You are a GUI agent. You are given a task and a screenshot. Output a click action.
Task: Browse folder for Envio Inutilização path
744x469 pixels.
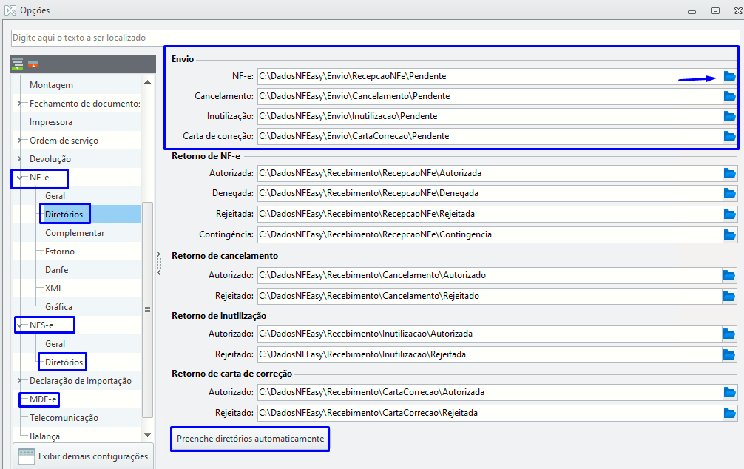point(729,116)
